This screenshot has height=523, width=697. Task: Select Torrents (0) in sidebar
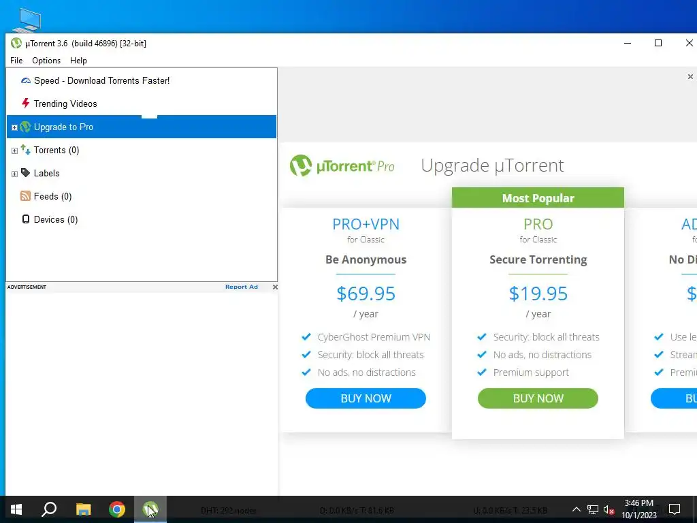click(56, 150)
